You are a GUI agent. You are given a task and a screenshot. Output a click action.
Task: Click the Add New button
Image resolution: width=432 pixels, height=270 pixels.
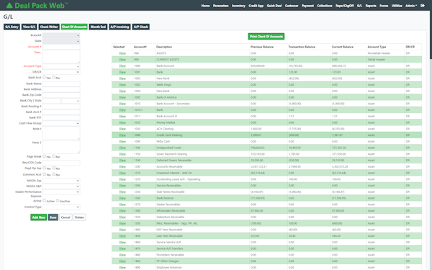[39, 217]
